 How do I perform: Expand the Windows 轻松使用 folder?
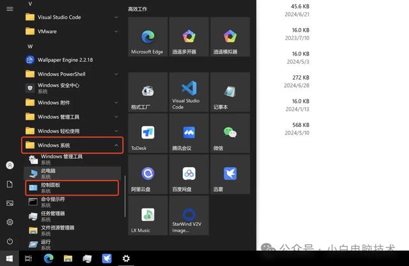[x=72, y=131]
